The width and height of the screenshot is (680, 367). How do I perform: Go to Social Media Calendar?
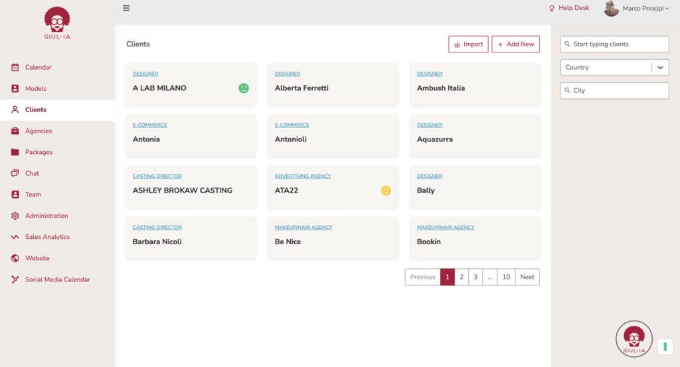coord(57,279)
